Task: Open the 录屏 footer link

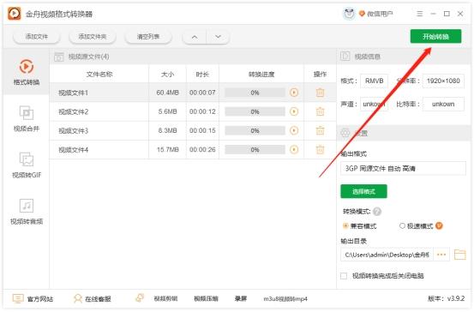Action: tap(241, 298)
